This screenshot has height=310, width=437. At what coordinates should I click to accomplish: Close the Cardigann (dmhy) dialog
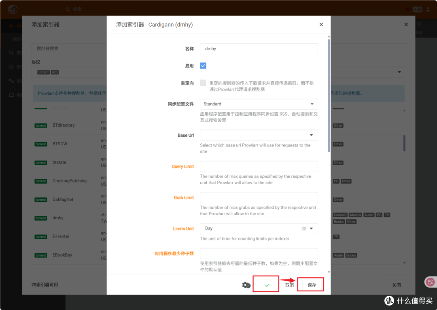click(x=321, y=25)
